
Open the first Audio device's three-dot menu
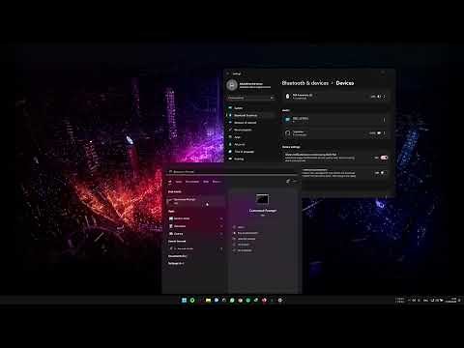(384, 120)
